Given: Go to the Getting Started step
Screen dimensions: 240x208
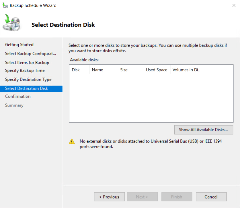Looking at the screenshot, I should click(19, 45).
